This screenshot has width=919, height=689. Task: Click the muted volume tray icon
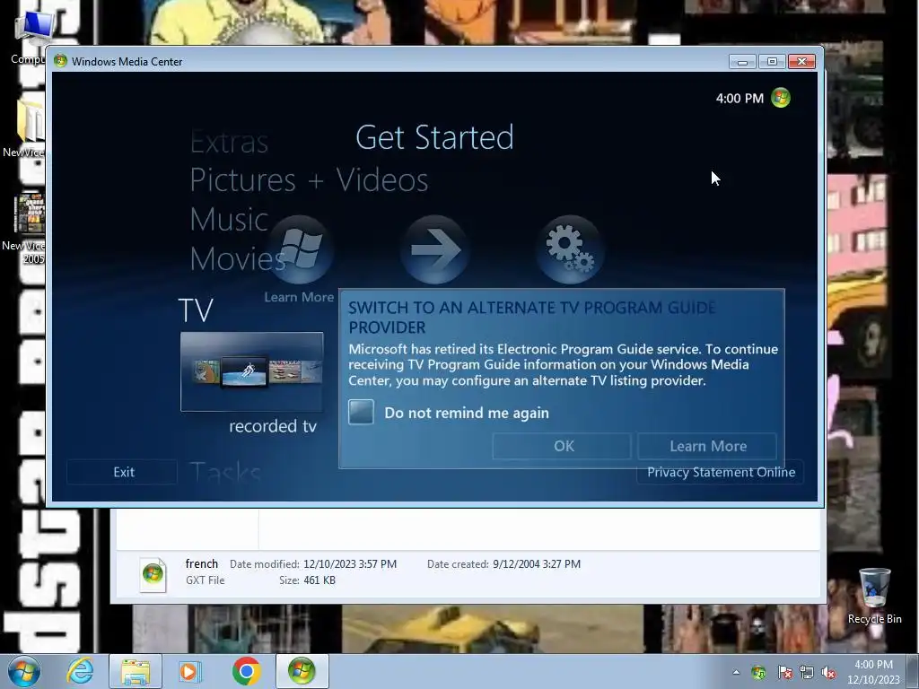[x=828, y=672]
